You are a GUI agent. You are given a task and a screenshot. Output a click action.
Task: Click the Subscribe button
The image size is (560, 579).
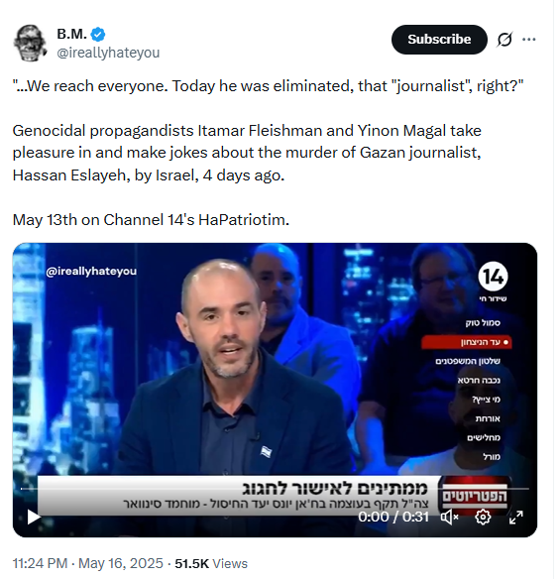tap(439, 40)
